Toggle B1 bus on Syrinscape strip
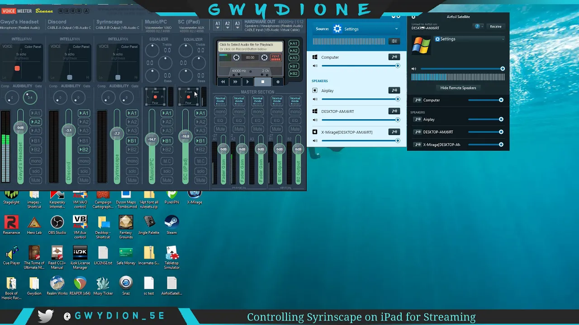 (x=132, y=140)
